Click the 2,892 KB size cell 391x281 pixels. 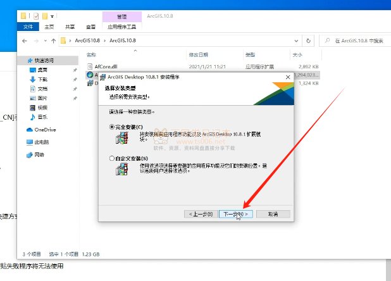pos(309,66)
